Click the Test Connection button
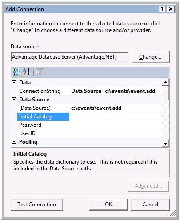 (37, 205)
